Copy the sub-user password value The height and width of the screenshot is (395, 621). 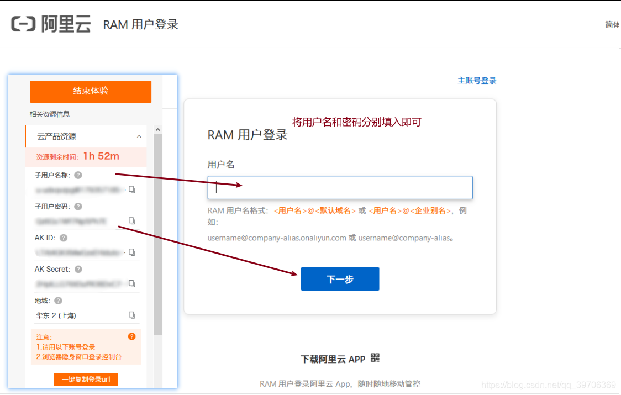(x=132, y=220)
